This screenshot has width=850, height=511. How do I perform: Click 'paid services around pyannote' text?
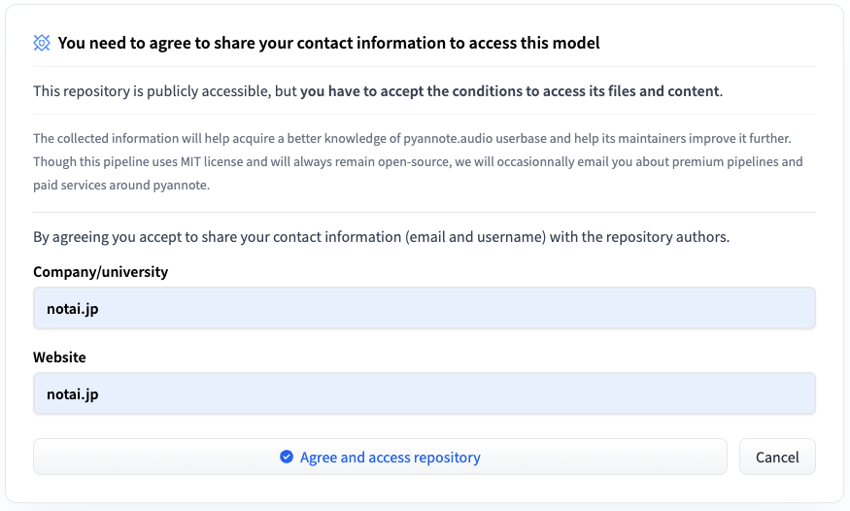(x=119, y=185)
